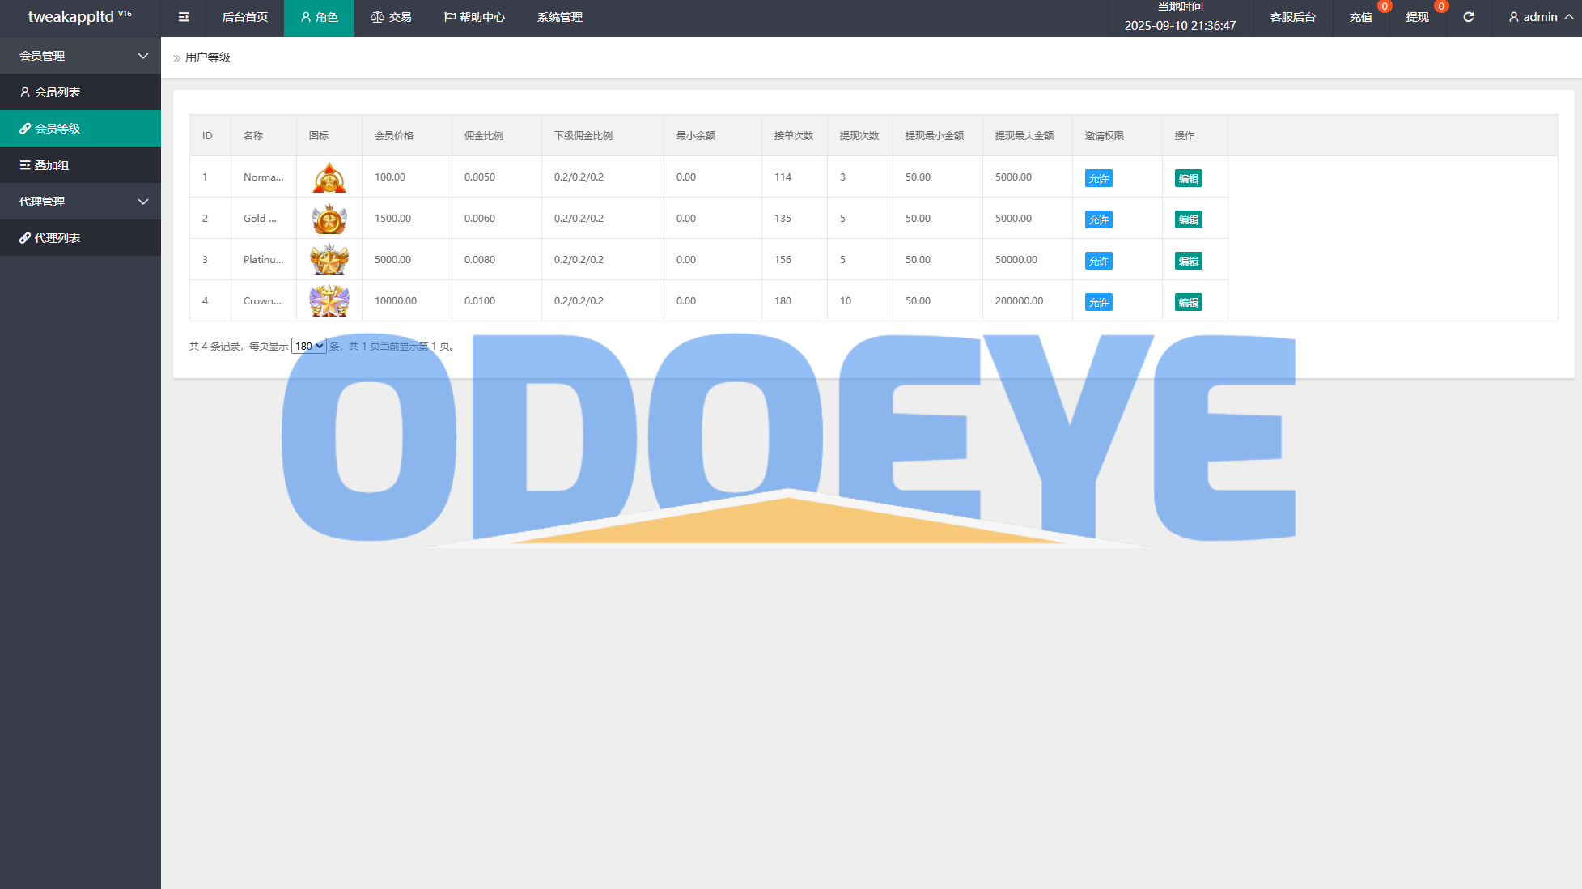This screenshot has height=889, width=1582.
Task: Open 叠加组 in the sidebar
Action: pos(51,165)
